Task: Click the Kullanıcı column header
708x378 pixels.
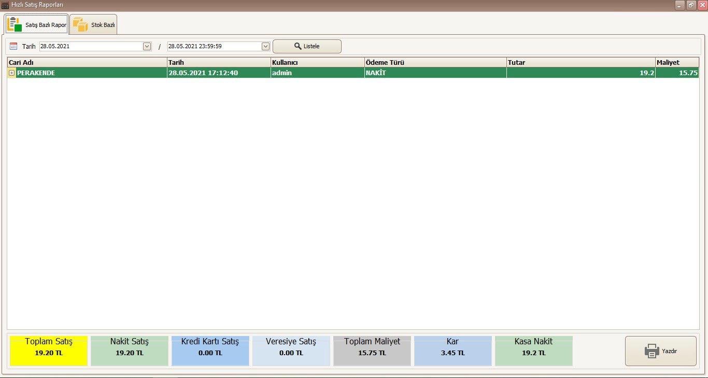Action: 317,62
